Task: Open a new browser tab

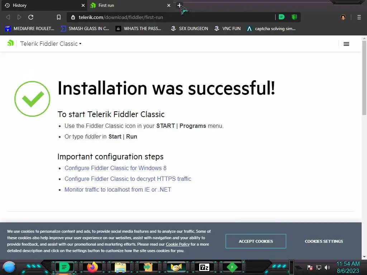Action: pyautogui.click(x=179, y=5)
